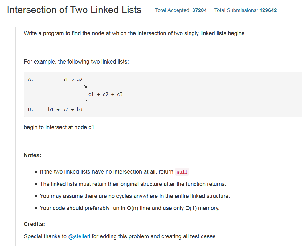
Task: Click the Credits: heading
Action: 34,224
